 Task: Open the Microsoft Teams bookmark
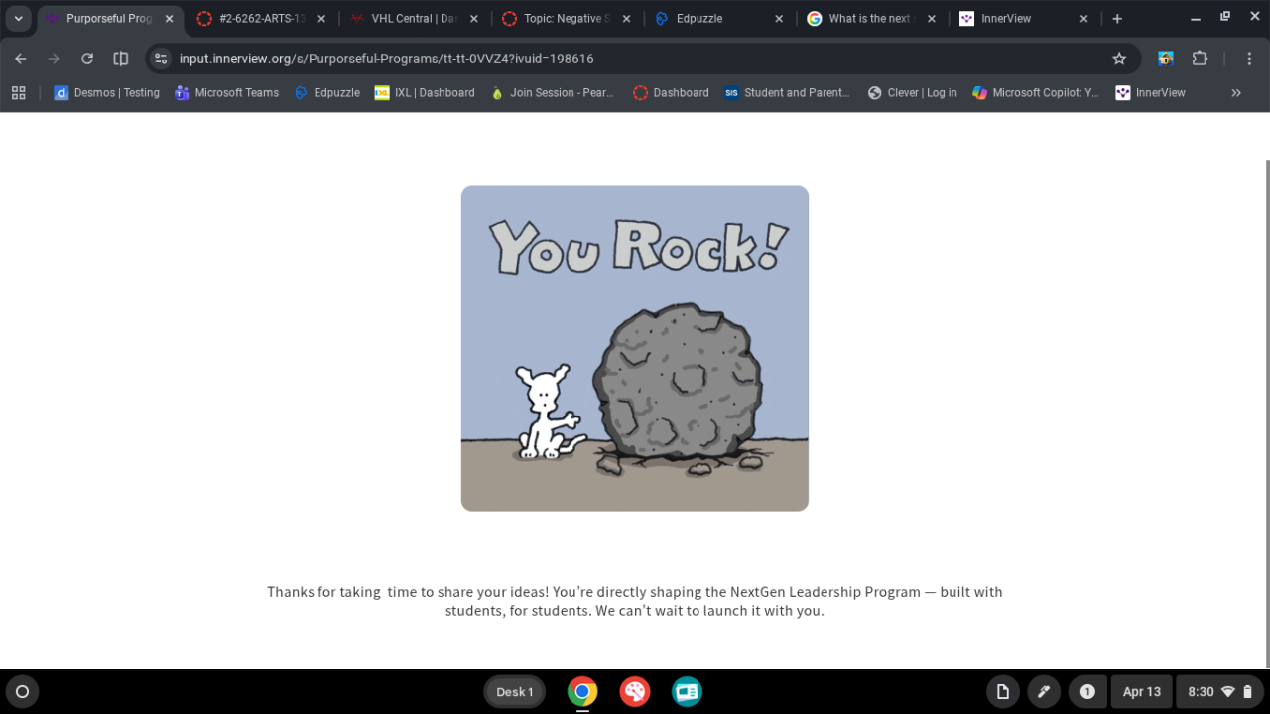point(226,92)
